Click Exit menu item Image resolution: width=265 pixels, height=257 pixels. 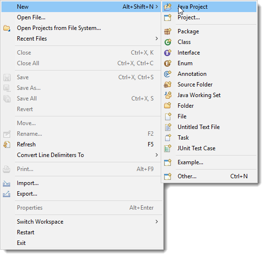pyautogui.click(x=81, y=243)
